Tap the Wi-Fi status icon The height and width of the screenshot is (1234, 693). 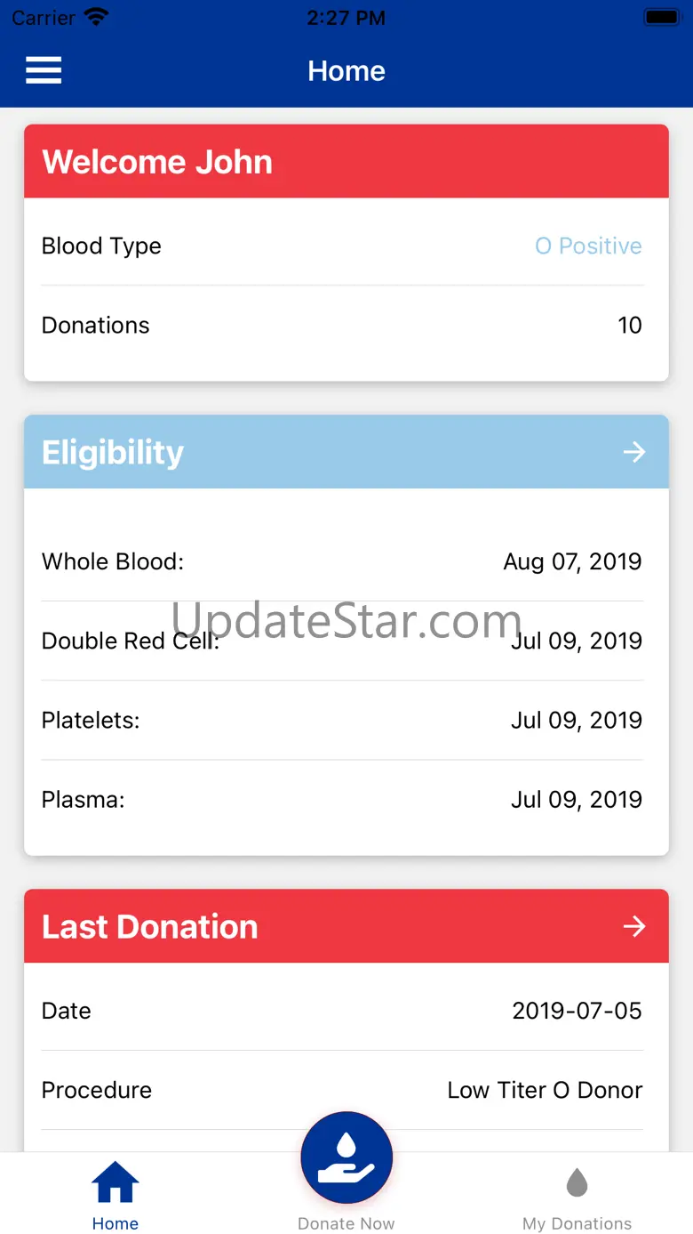tap(96, 17)
